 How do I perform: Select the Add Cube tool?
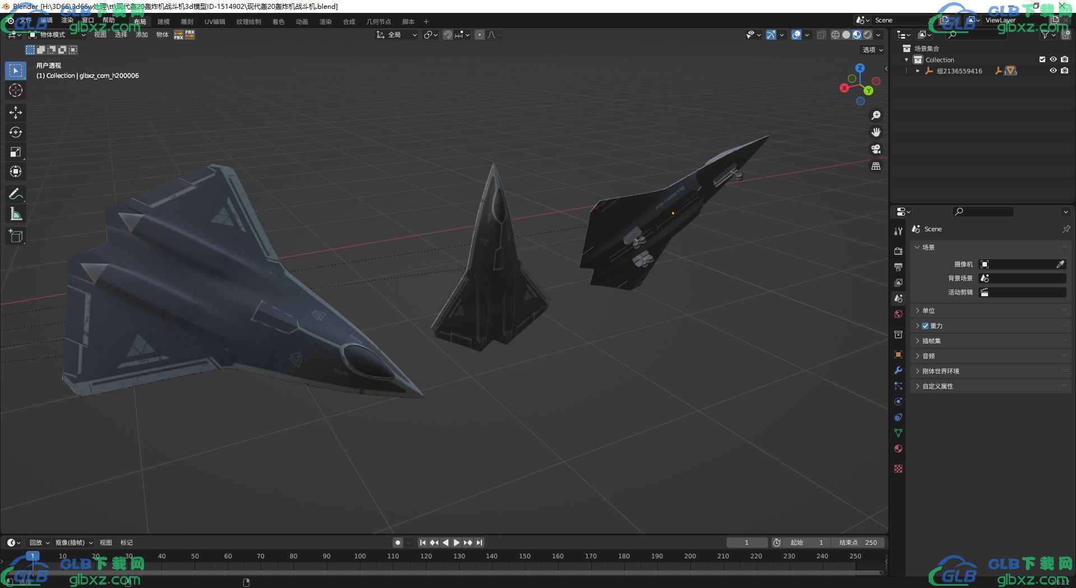pyautogui.click(x=16, y=236)
